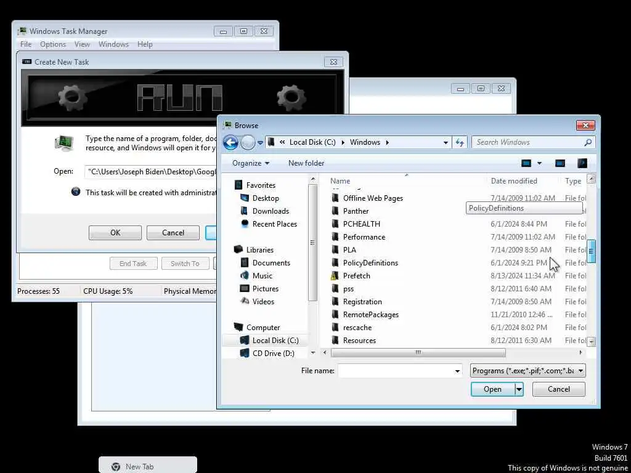Click the Open path field in Create New Task

pos(151,172)
